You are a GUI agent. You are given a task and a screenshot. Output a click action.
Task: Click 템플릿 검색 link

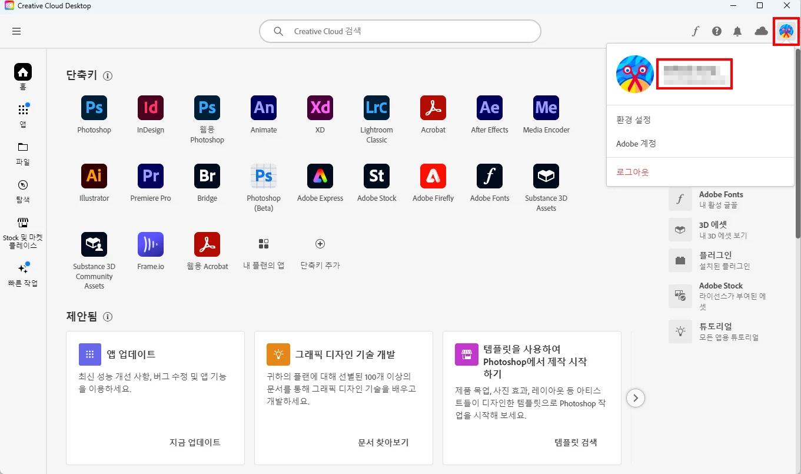pyautogui.click(x=576, y=442)
